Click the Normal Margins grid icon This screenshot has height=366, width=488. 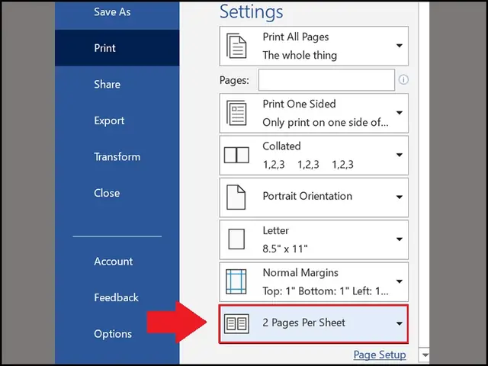pyautogui.click(x=236, y=281)
